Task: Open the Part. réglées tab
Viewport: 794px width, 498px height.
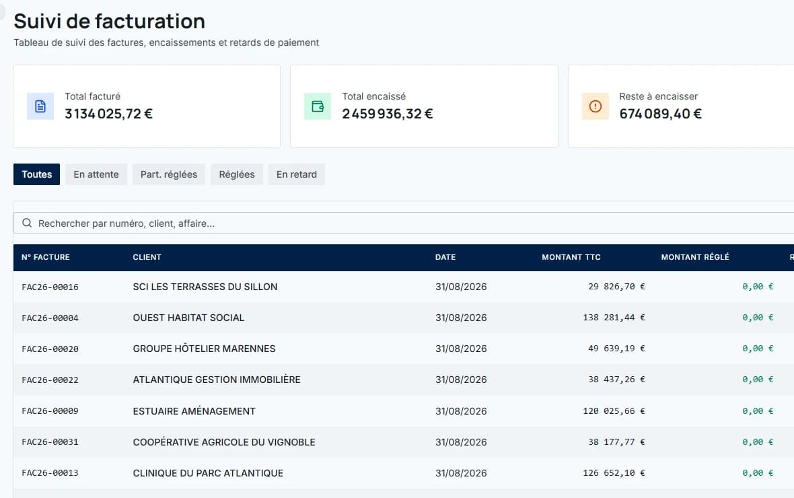Action: (169, 174)
